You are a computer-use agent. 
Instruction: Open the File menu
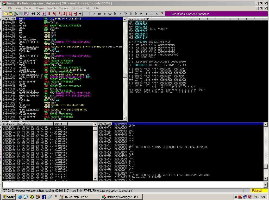[10, 8]
